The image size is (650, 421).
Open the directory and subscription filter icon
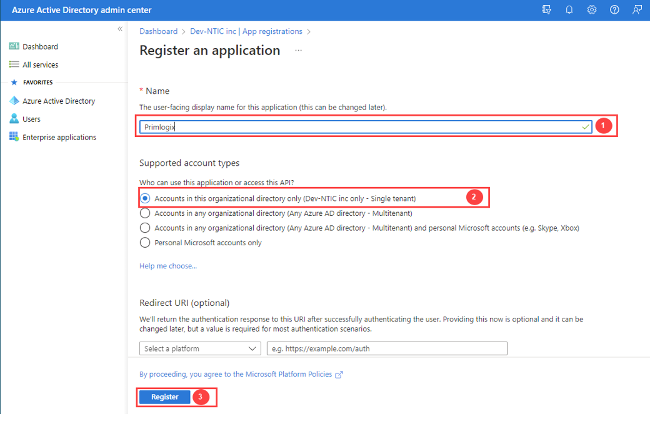pos(546,10)
